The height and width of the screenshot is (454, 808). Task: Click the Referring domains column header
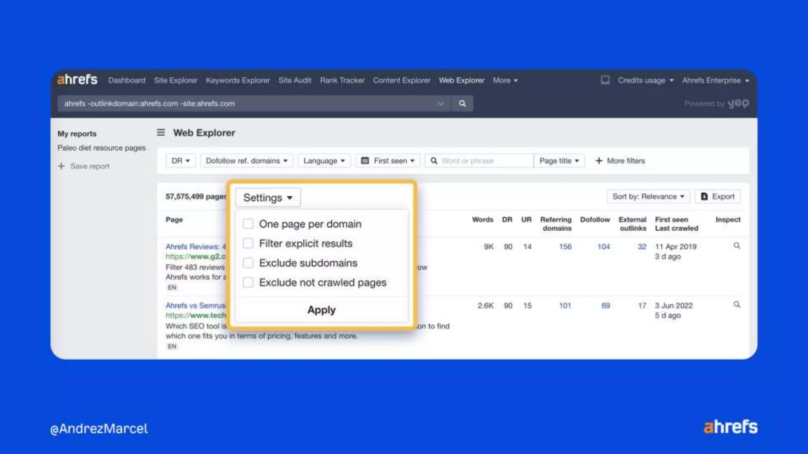click(556, 224)
